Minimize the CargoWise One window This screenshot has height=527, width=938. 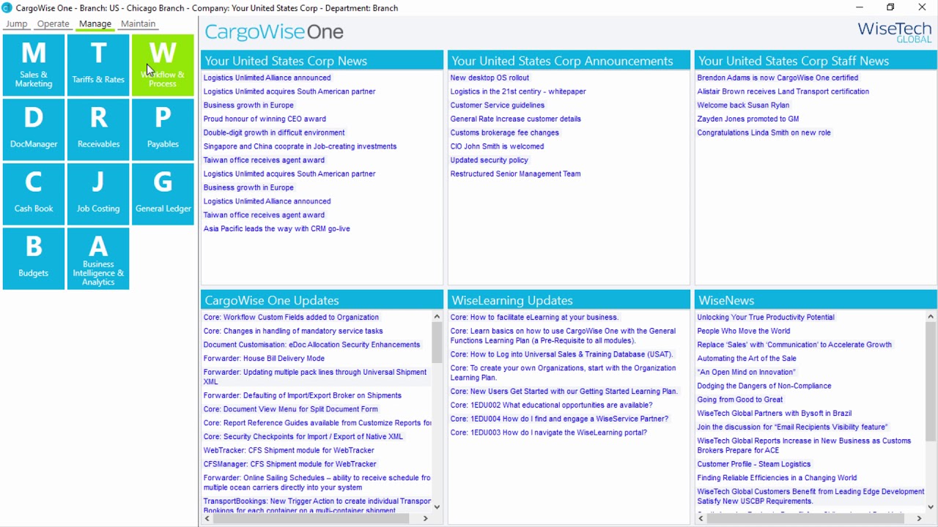click(x=859, y=7)
